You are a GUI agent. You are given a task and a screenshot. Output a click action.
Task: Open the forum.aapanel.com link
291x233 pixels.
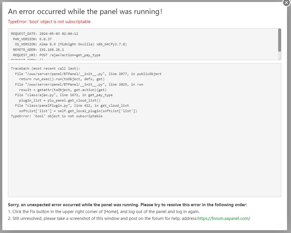(x=224, y=218)
